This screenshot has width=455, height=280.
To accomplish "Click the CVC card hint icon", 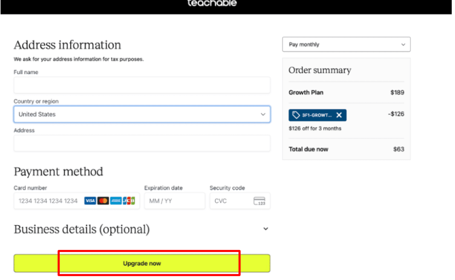I will pyautogui.click(x=259, y=201).
